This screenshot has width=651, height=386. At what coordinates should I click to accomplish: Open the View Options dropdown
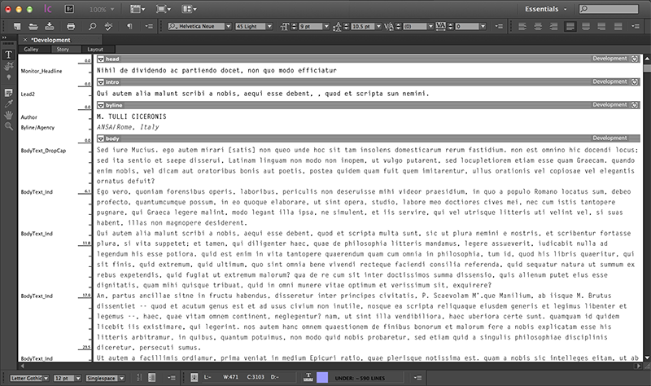click(138, 9)
